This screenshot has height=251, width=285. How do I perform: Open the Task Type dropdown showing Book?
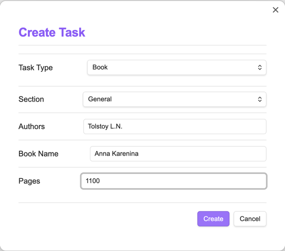[x=177, y=67]
